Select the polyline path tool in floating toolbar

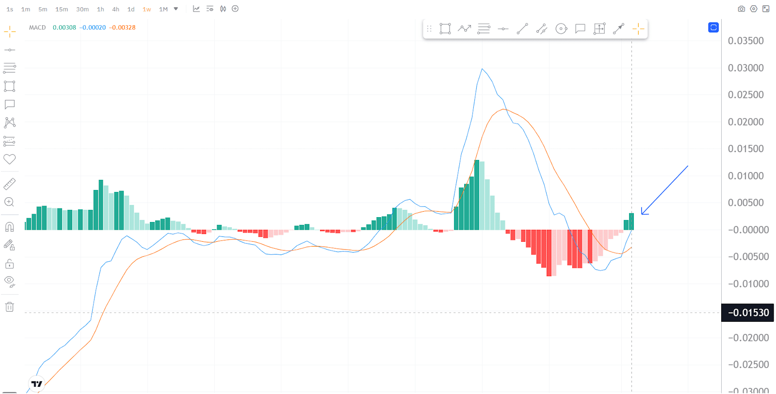465,29
